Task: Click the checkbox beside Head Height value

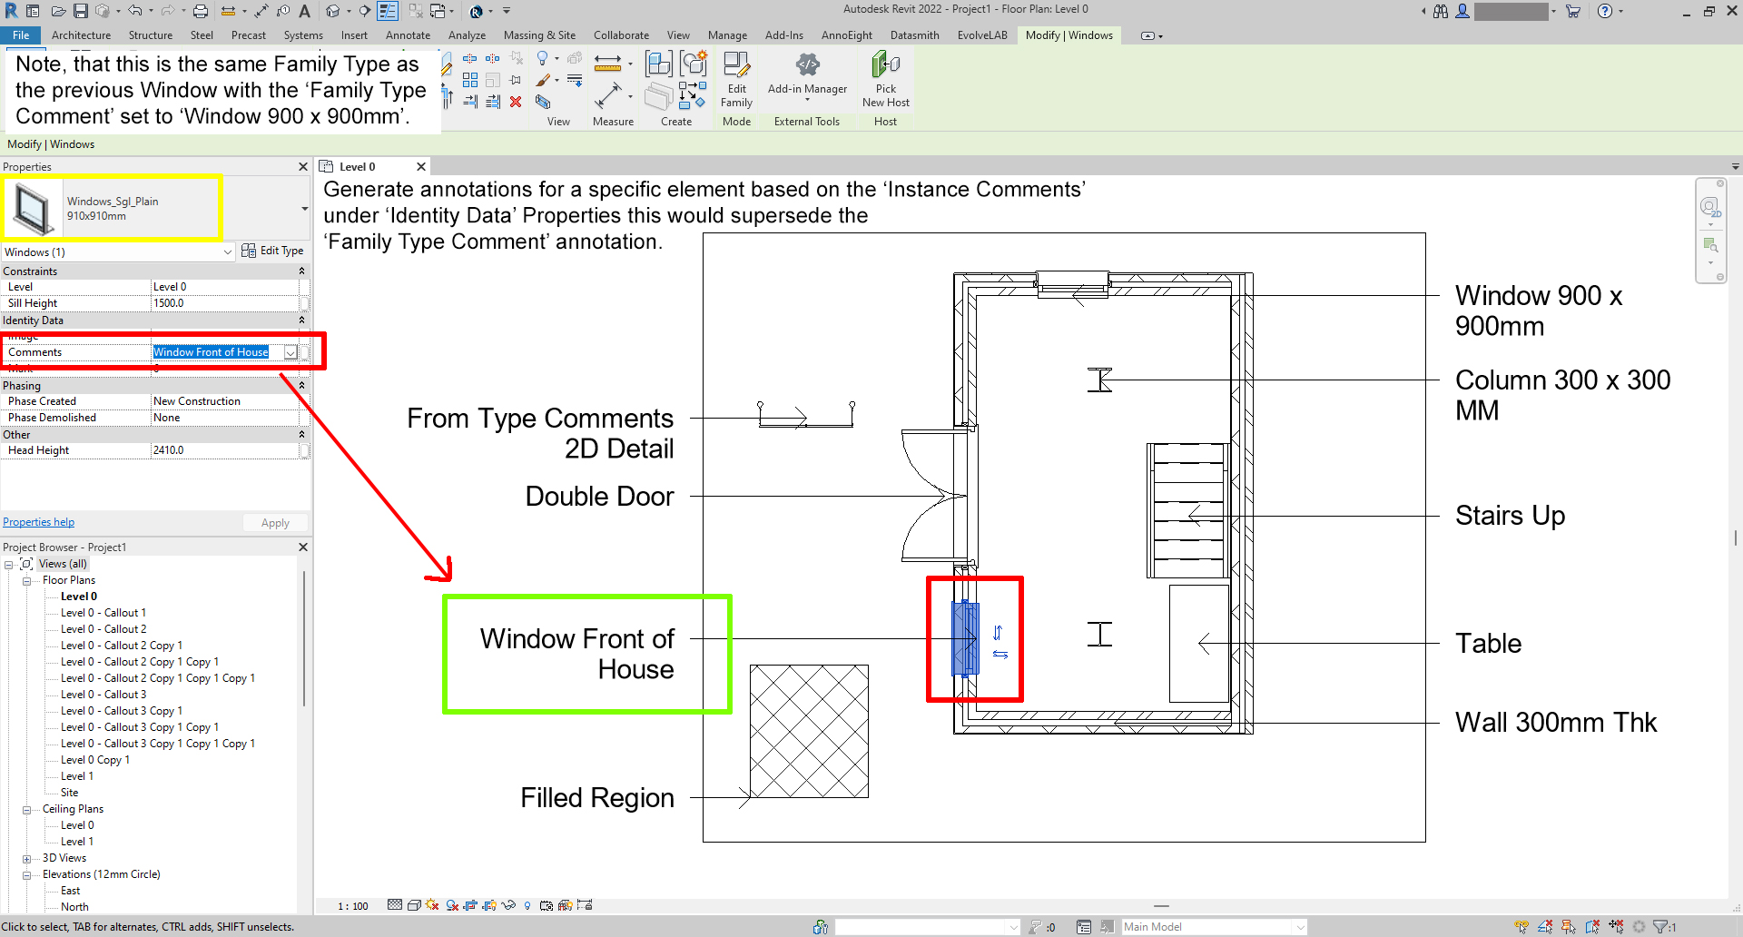Action: (x=304, y=450)
